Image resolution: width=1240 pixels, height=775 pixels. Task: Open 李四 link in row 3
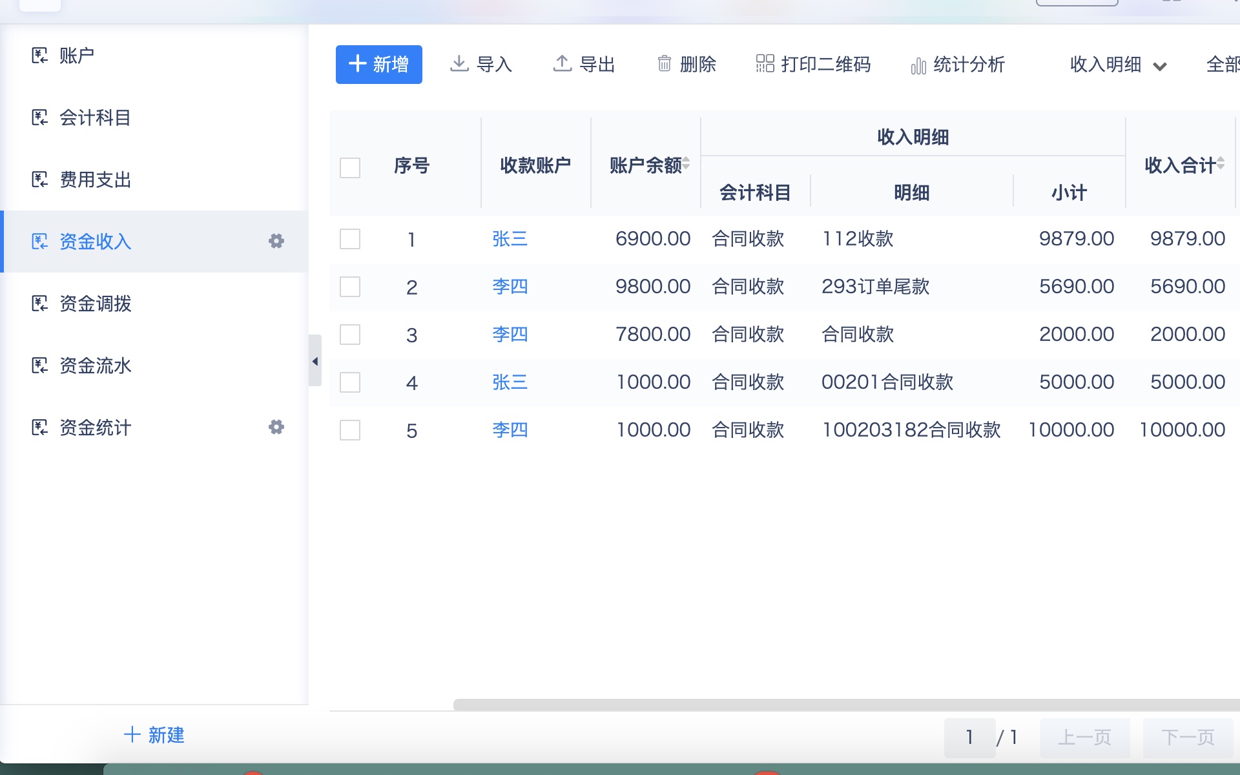coord(510,335)
